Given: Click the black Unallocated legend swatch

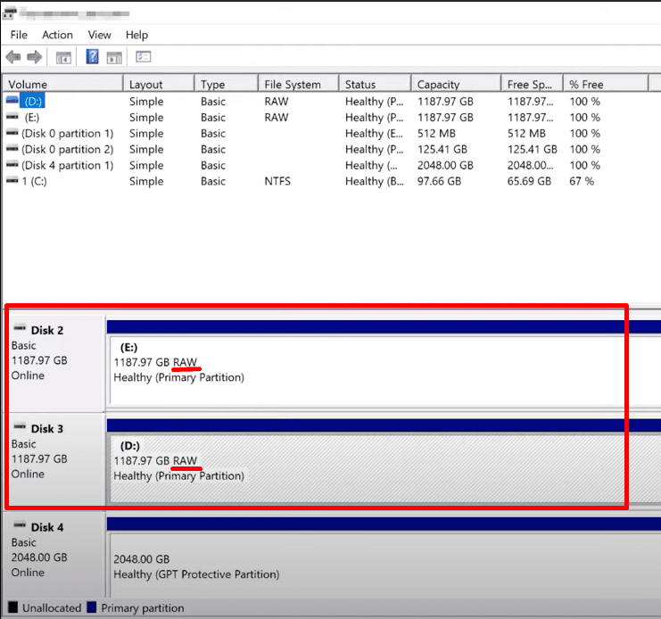Looking at the screenshot, I should pyautogui.click(x=12, y=607).
